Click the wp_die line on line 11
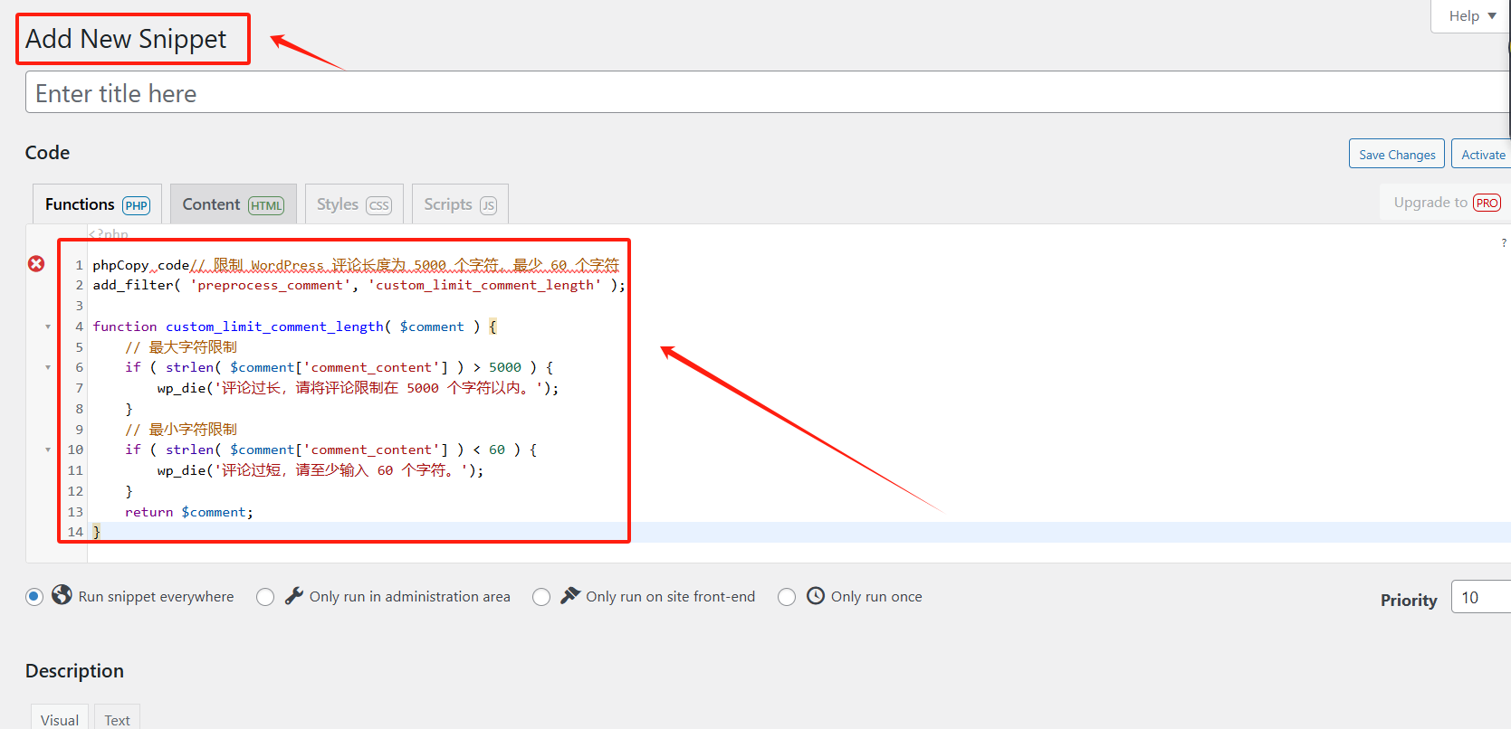Viewport: 1511px width, 729px height. click(320, 470)
